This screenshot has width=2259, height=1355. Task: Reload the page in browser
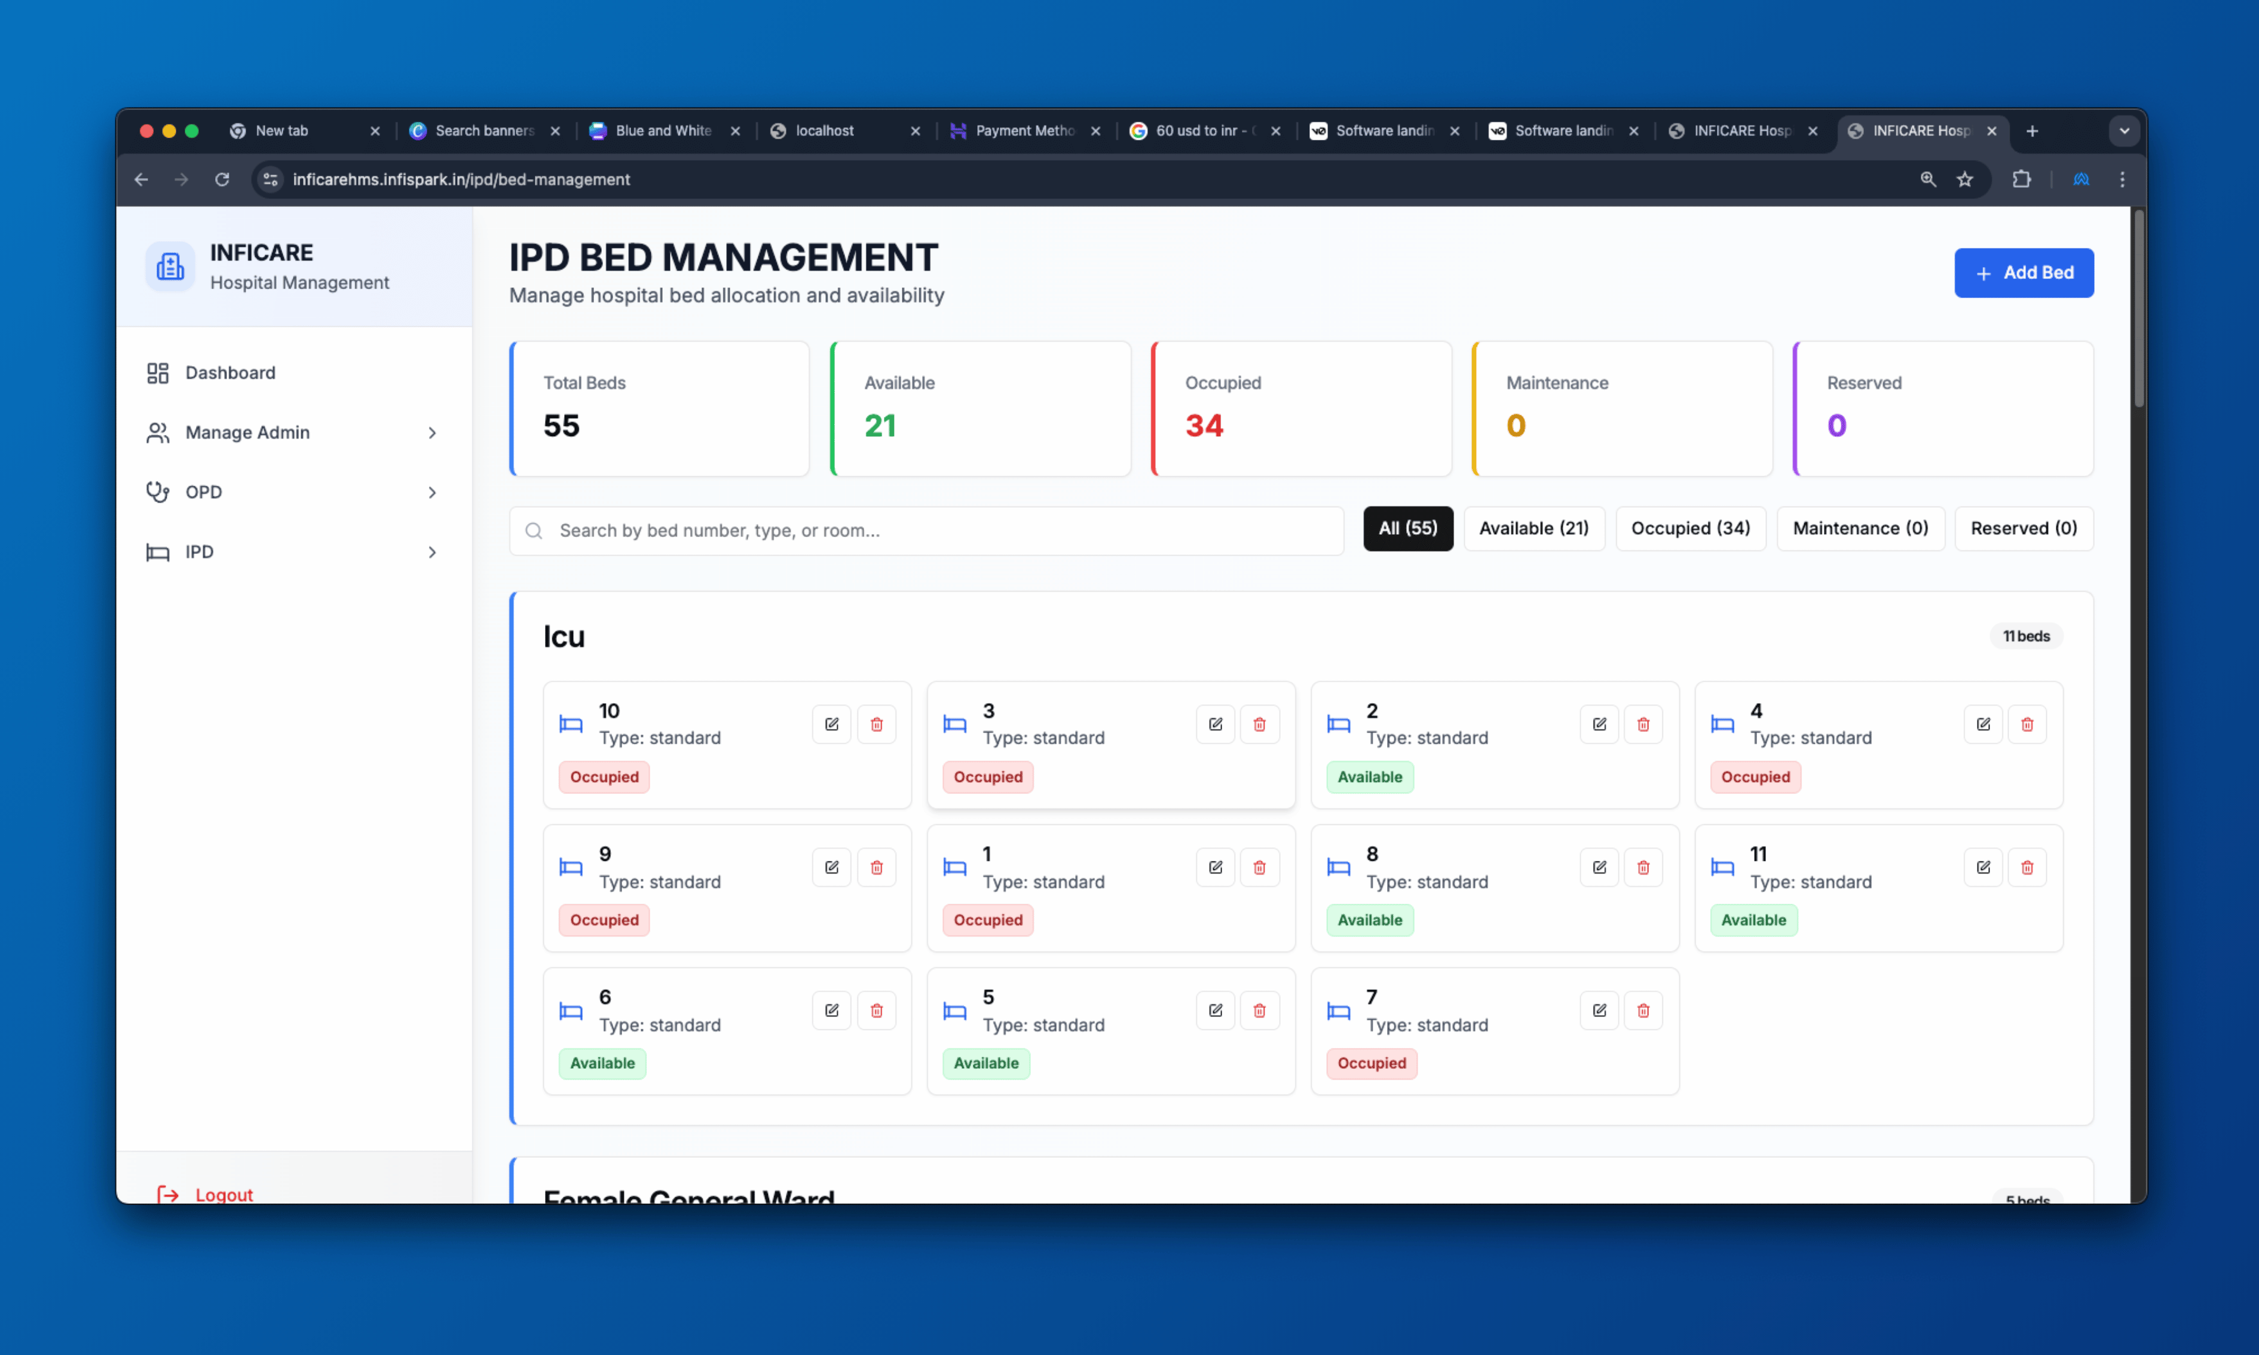click(x=222, y=180)
